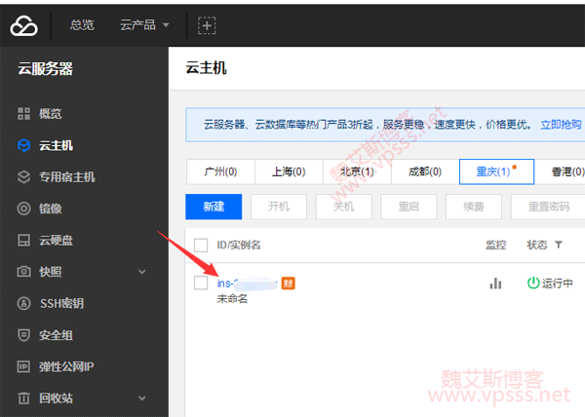The height and width of the screenshot is (417, 585).
Task: Click the 回收站 trash icon
Action: pos(23,398)
